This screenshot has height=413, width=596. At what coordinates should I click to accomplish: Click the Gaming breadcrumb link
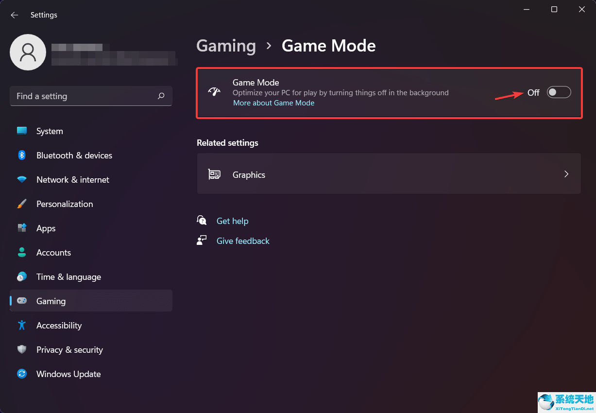(226, 45)
